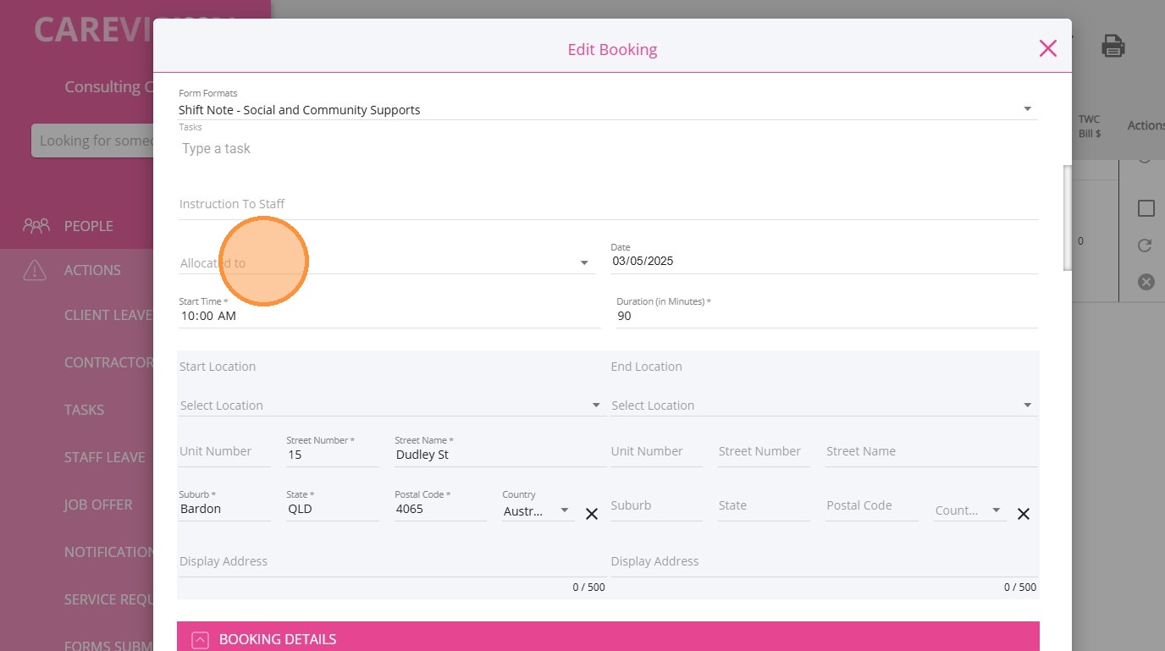Screen dimensions: 1165x651
Task: Click the refresh icon in Actions column
Action: click(x=1145, y=246)
